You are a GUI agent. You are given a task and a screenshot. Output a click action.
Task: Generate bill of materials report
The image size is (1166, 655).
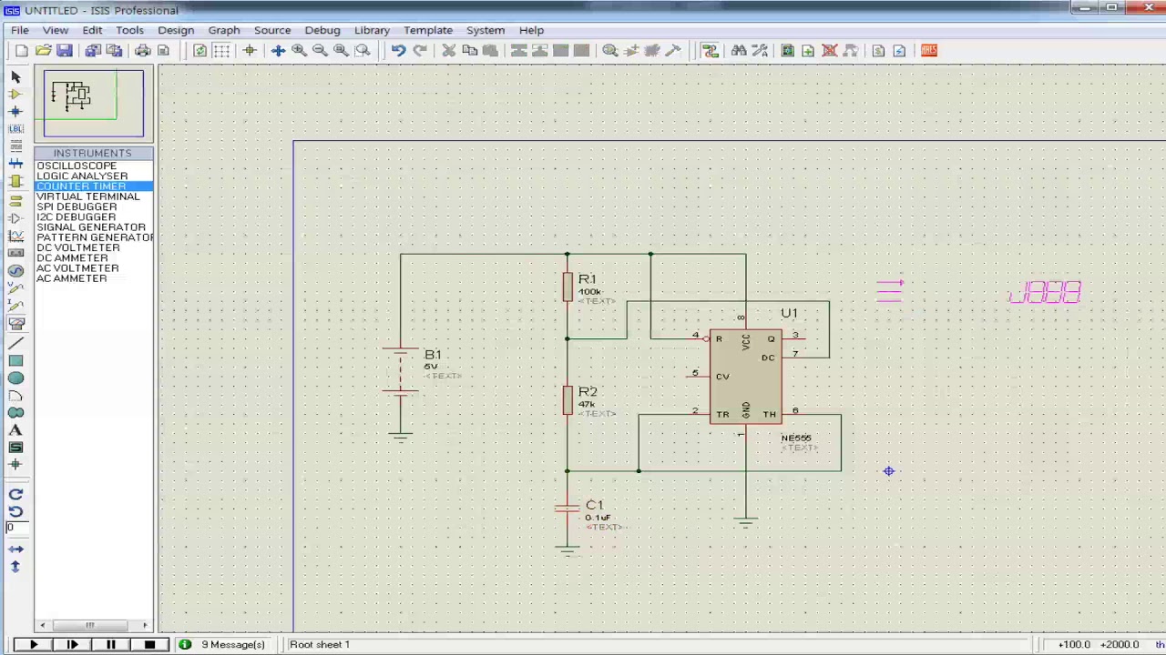878,51
